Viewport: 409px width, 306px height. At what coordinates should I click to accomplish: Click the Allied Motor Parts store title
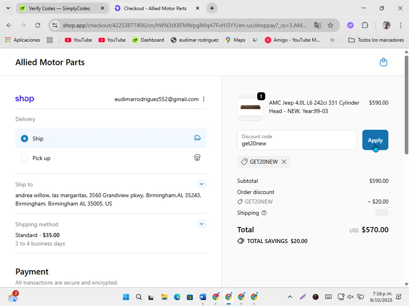coord(50,62)
